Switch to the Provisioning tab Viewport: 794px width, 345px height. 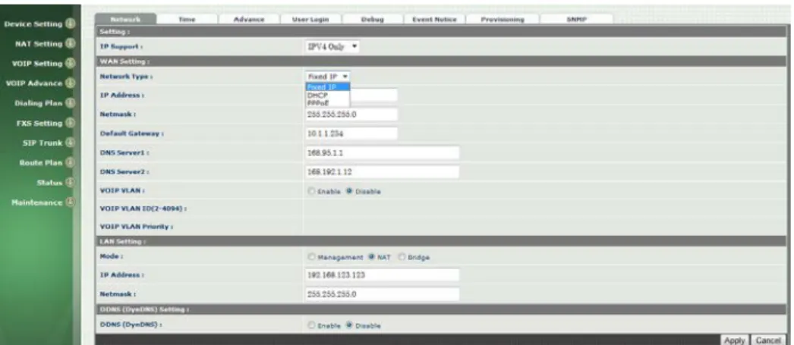503,19
